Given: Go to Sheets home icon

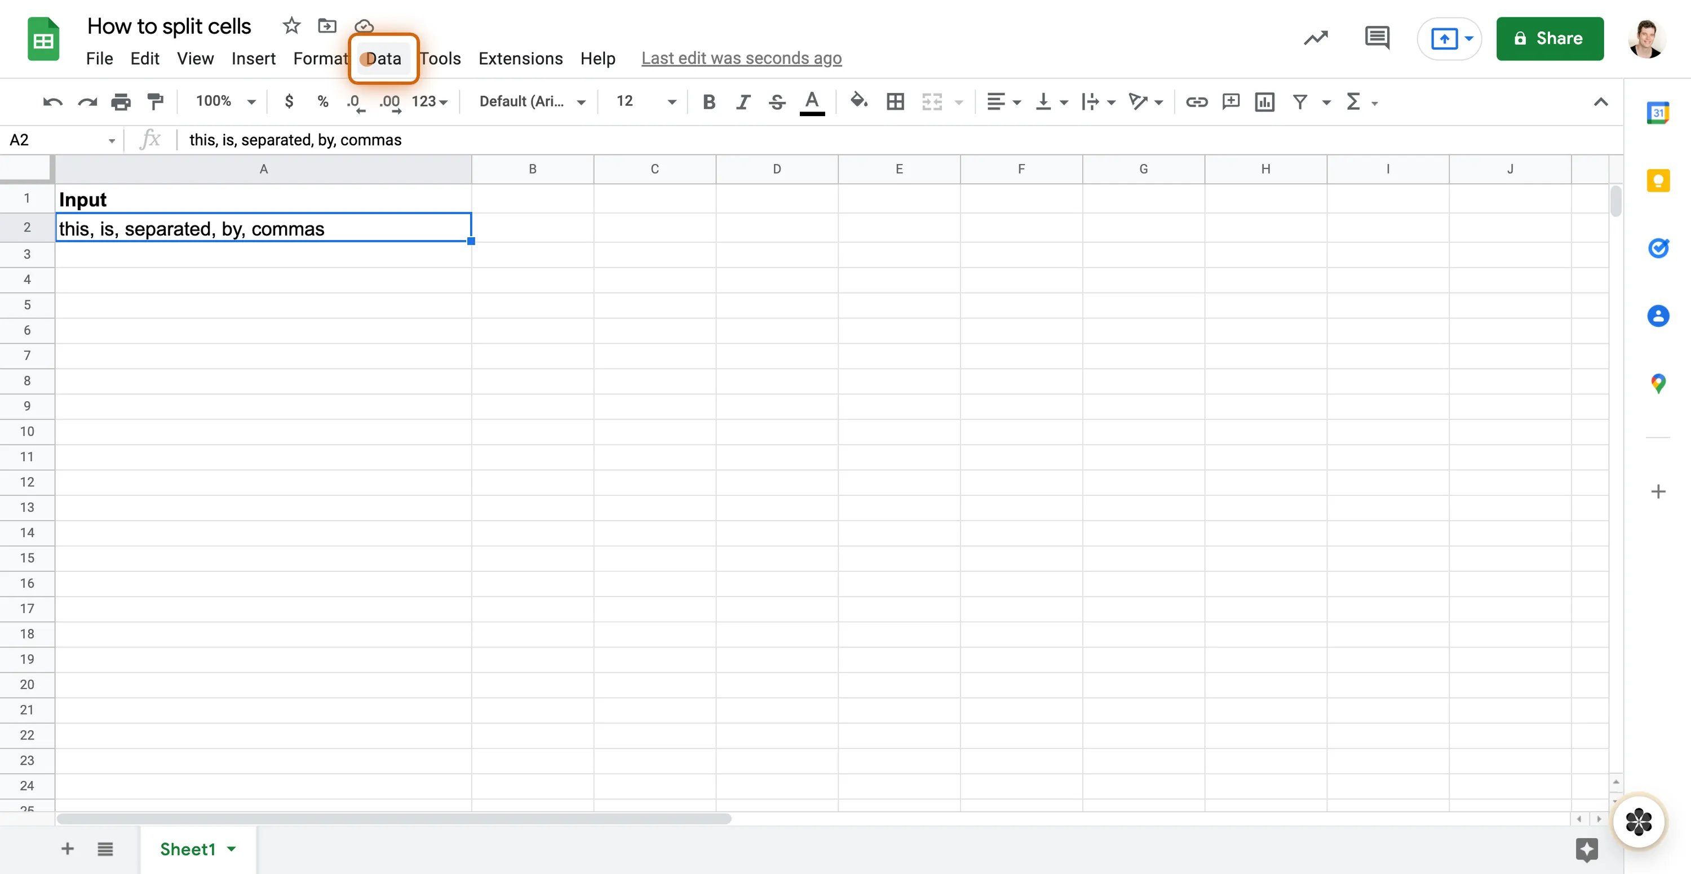Looking at the screenshot, I should (x=43, y=39).
